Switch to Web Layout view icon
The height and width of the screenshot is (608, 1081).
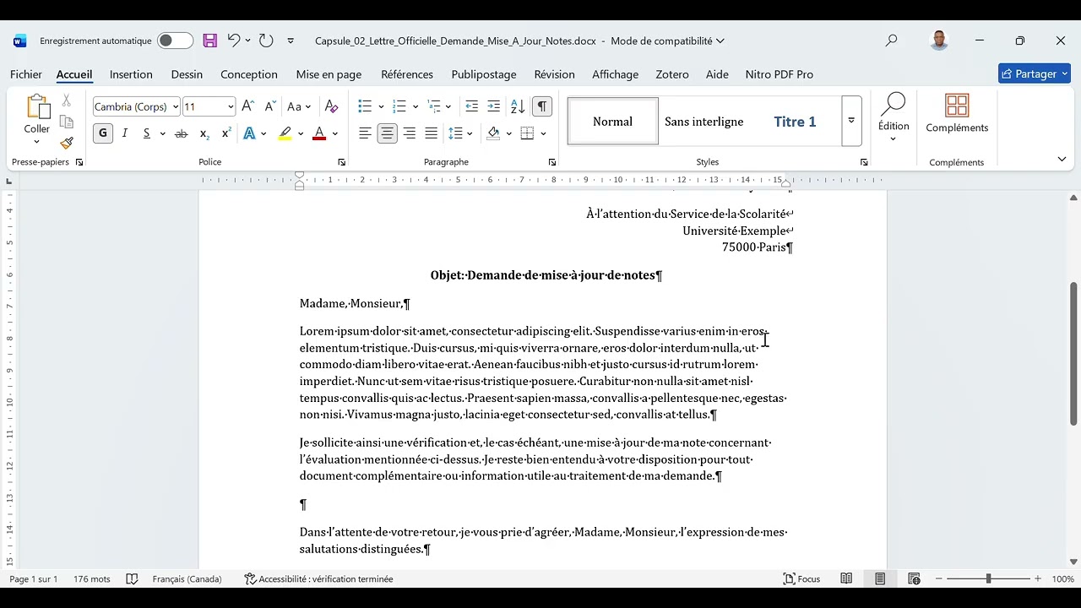(x=914, y=579)
